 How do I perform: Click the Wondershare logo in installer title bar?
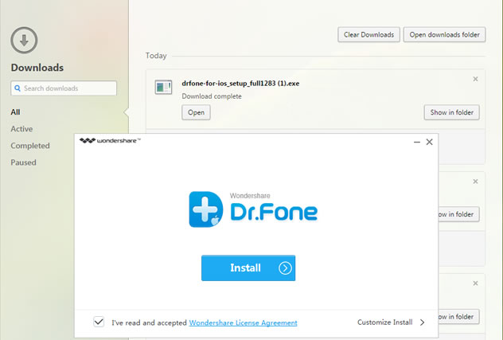110,141
